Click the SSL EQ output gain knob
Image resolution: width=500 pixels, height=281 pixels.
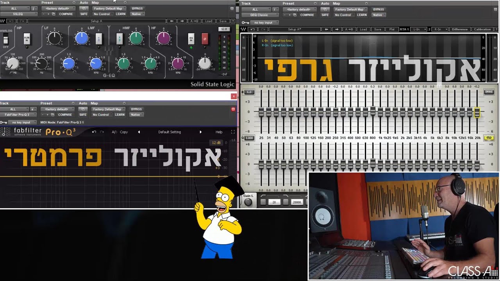[x=205, y=64]
